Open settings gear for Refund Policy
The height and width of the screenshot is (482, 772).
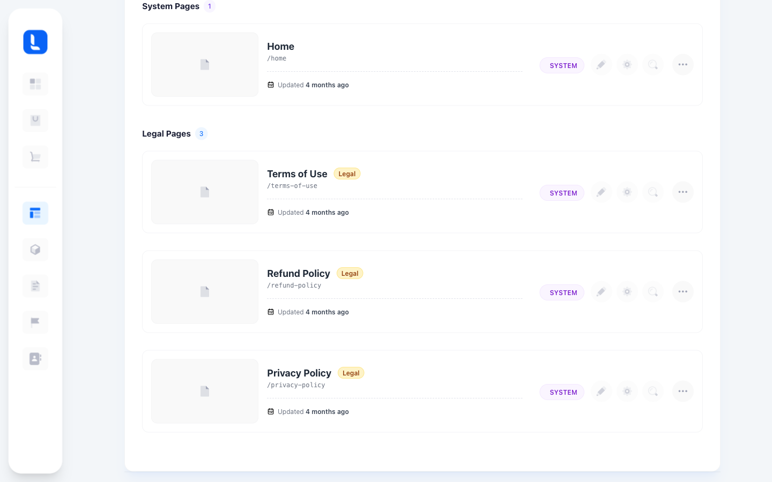(x=627, y=292)
